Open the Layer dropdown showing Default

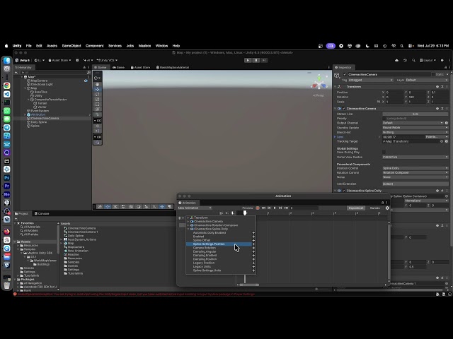click(x=427, y=80)
